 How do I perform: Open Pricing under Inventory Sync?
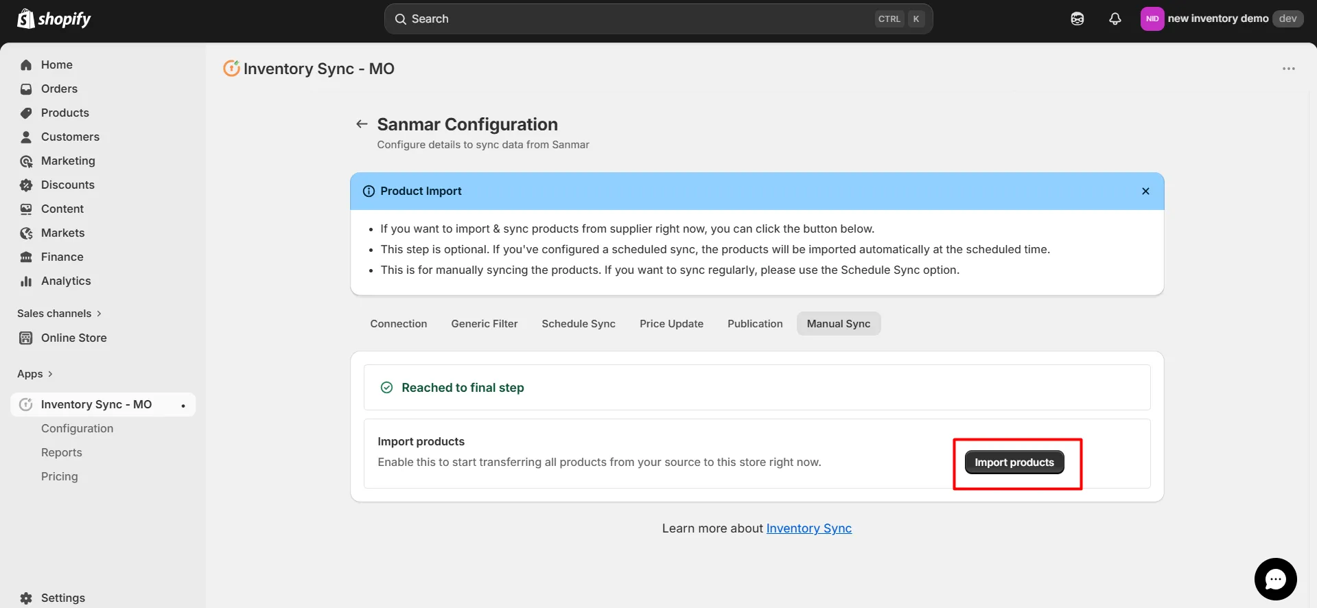click(60, 476)
